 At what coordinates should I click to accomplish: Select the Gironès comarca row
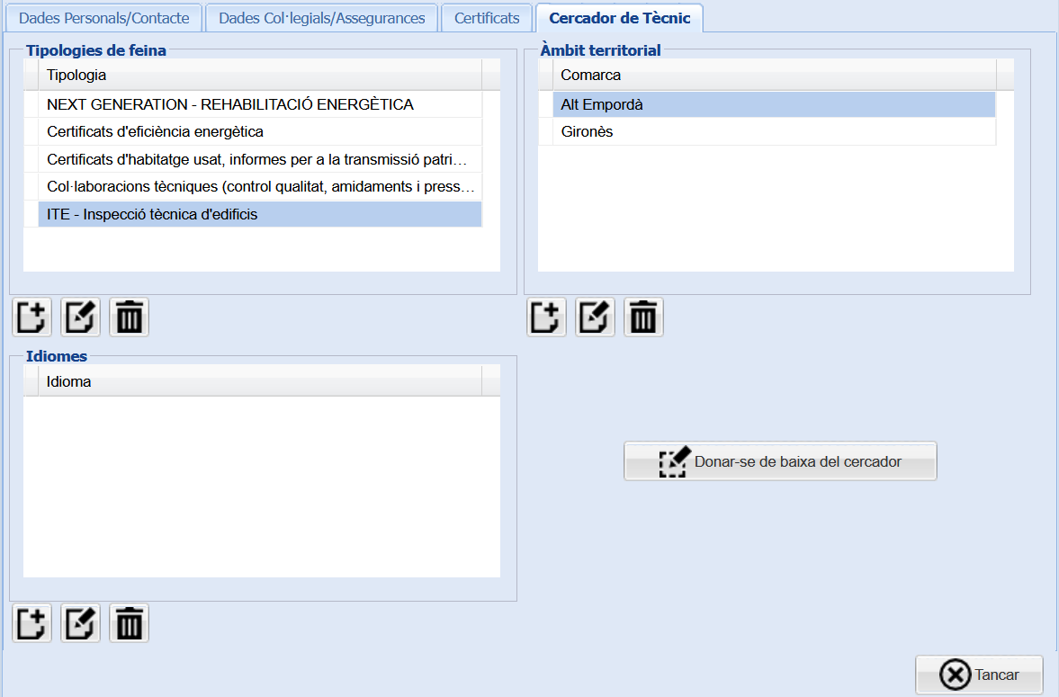coord(774,131)
